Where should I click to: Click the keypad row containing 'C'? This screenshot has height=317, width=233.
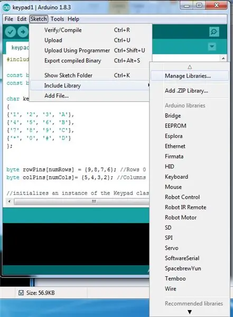[41, 130]
